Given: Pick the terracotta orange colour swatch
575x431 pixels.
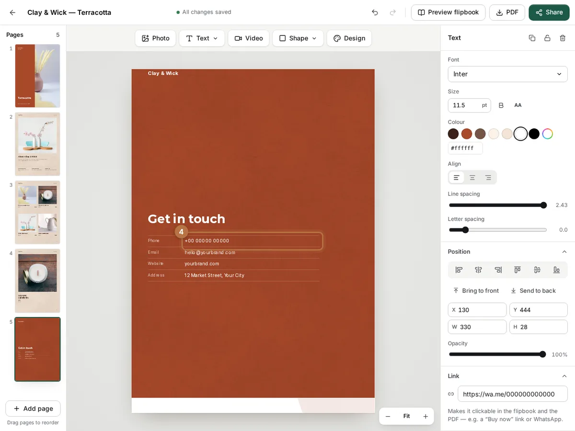Looking at the screenshot, I should pos(467,134).
